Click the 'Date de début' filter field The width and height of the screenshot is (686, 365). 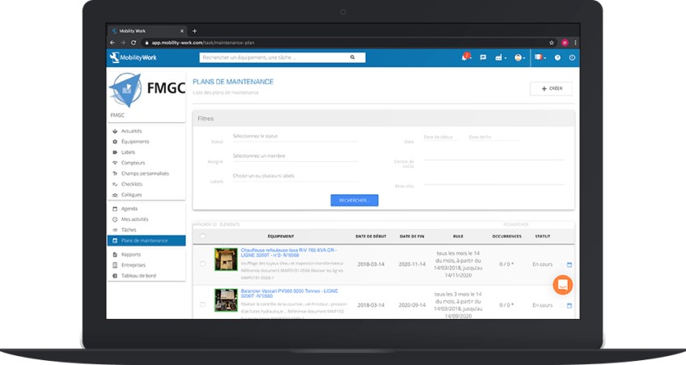point(442,138)
